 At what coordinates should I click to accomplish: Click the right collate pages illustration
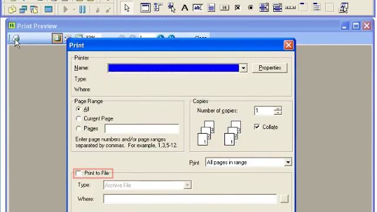coord(233,133)
